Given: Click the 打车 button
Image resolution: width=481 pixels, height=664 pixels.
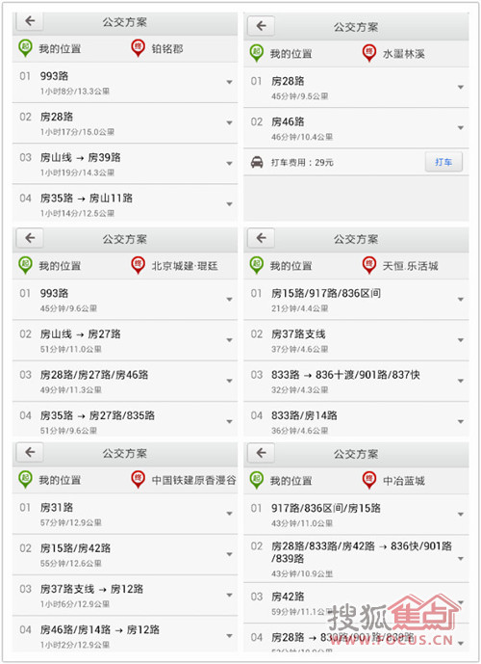Looking at the screenshot, I should pos(443,162).
